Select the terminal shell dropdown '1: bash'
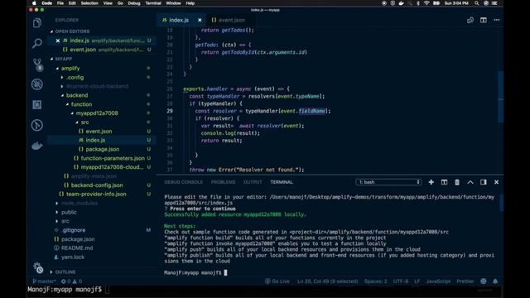530x298 pixels. 388,182
